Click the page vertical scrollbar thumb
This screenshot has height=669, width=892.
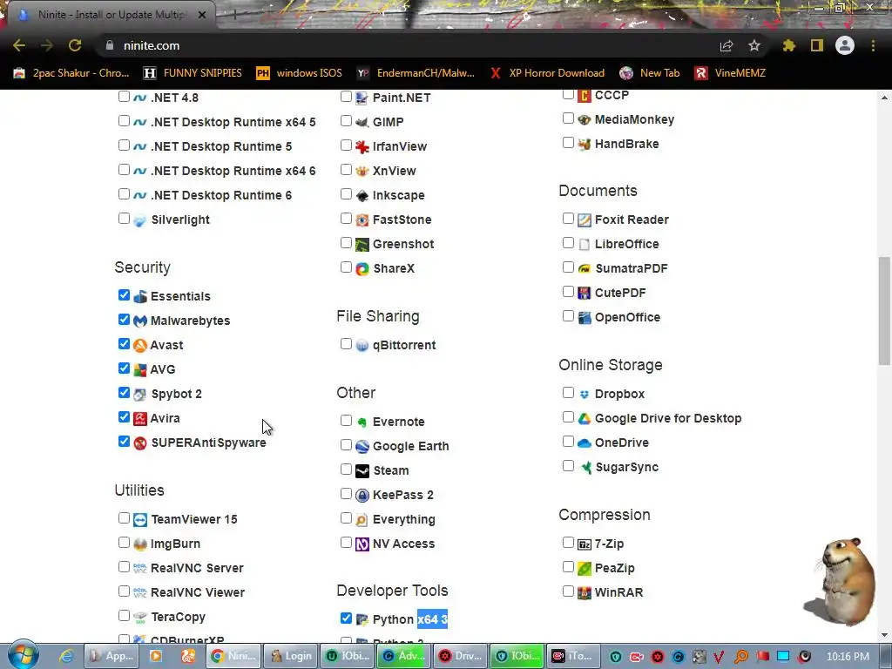click(885, 311)
